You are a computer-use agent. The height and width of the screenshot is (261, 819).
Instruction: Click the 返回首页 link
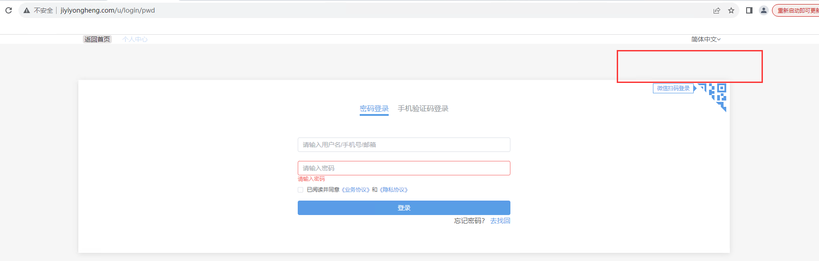click(97, 39)
